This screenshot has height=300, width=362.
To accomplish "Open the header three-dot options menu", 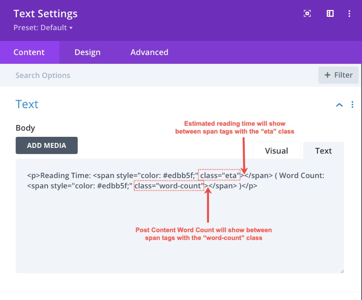I will coord(349,14).
